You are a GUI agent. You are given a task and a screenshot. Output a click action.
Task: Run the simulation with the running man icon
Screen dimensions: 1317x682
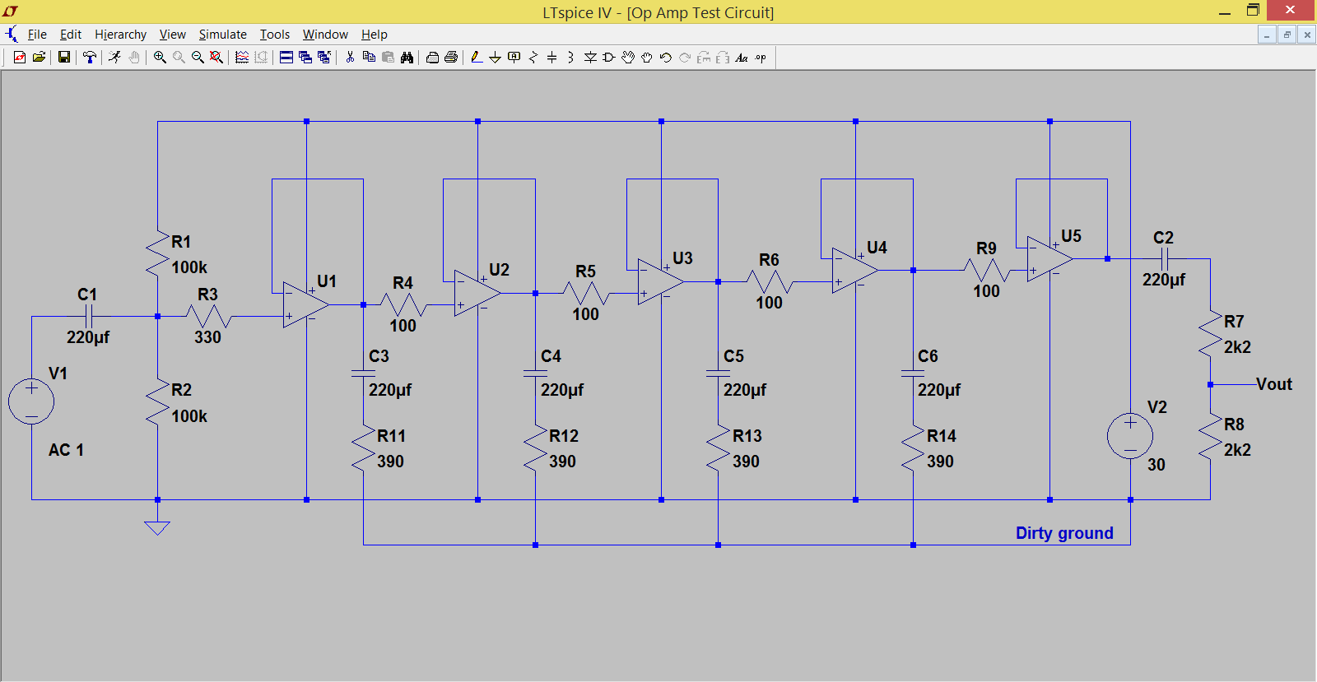[114, 57]
